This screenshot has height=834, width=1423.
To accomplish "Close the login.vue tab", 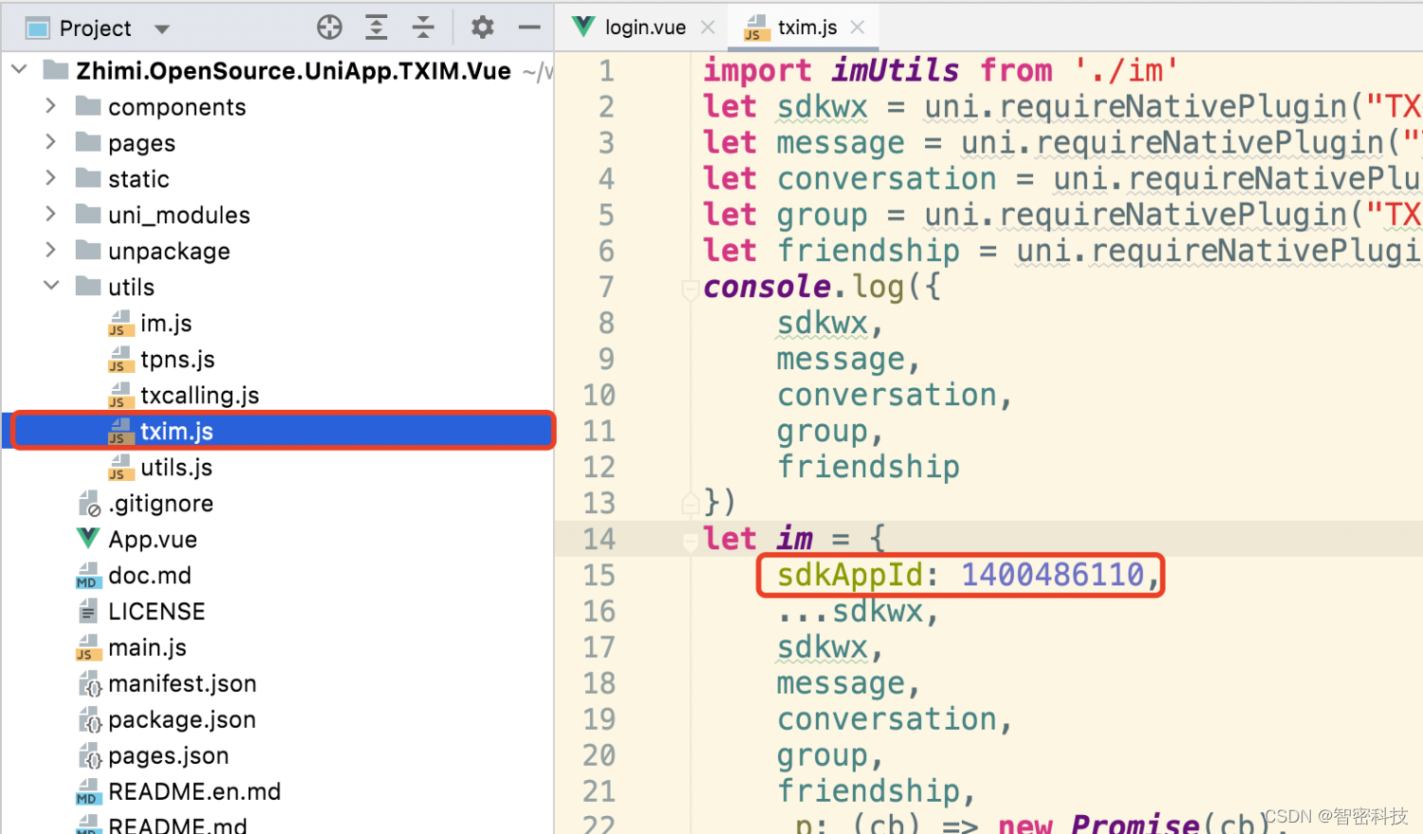I will pos(708,28).
